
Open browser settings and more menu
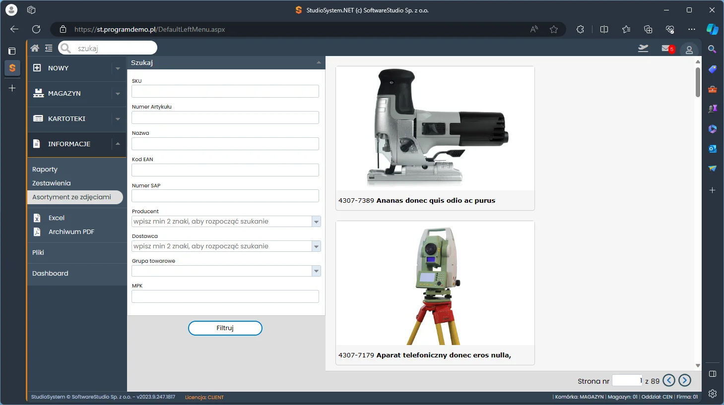pos(692,29)
